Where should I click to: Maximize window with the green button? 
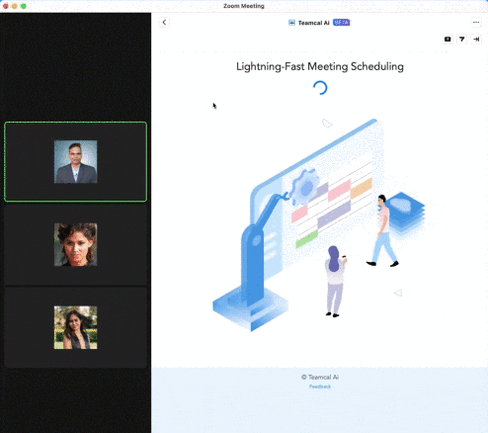point(24,6)
